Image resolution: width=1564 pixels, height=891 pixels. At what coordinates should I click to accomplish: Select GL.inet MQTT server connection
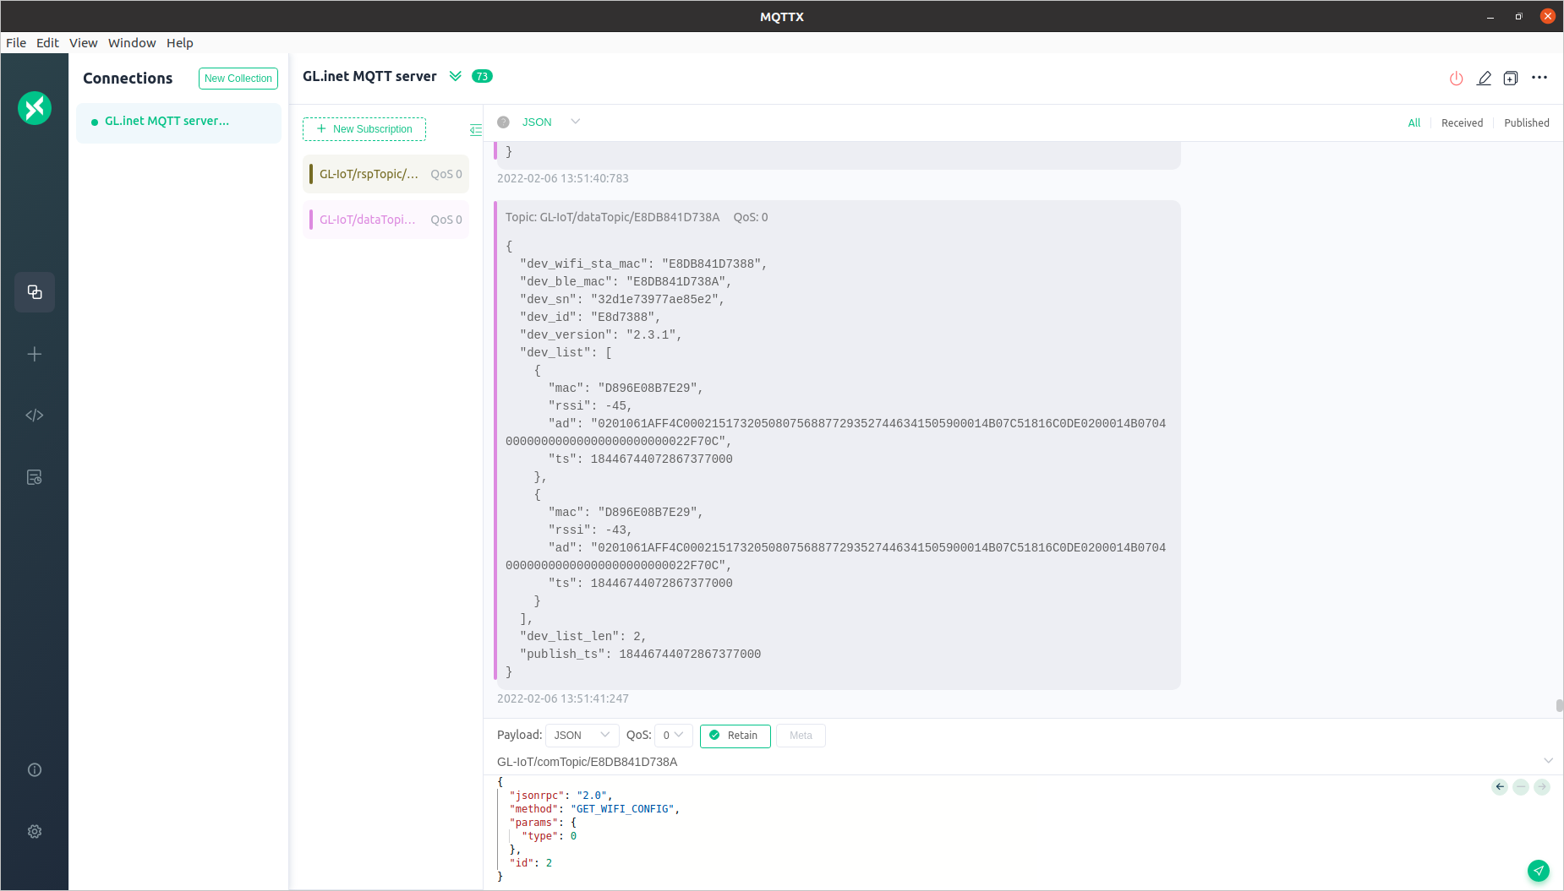(x=178, y=122)
